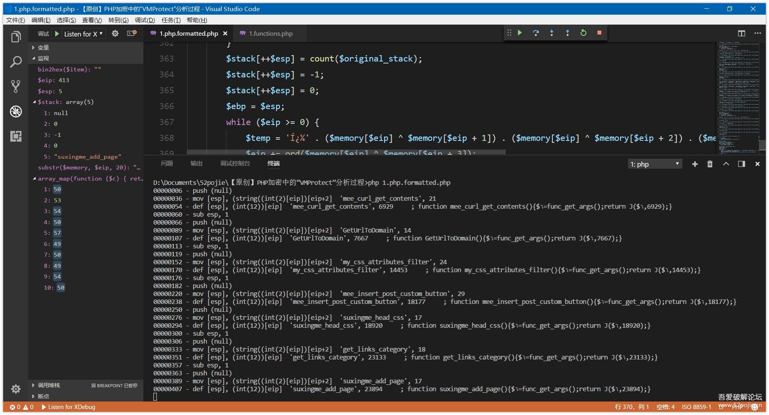The height and width of the screenshot is (415, 769).
Task: Click the editor horizontal scrollbar
Action: (x=346, y=152)
